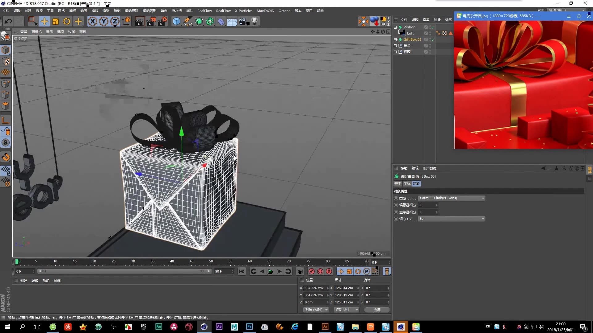This screenshot has height=333, width=593.
Task: Open Edit Render Settings icon
Action: [x=162, y=21]
